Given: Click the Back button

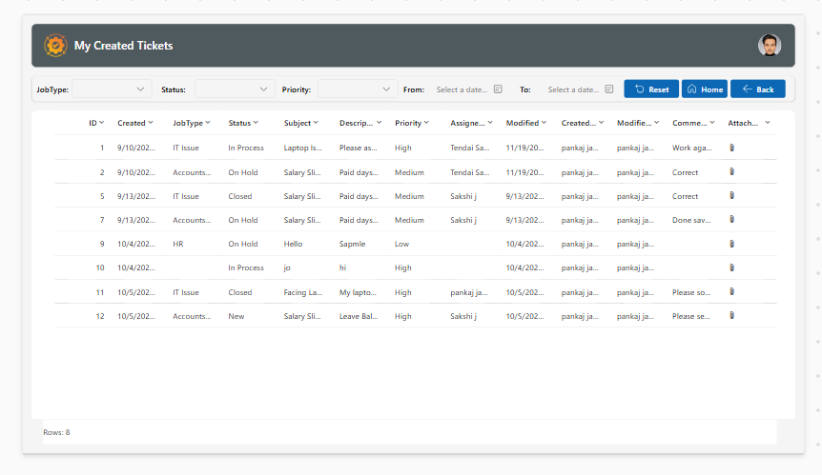Looking at the screenshot, I should coord(757,89).
